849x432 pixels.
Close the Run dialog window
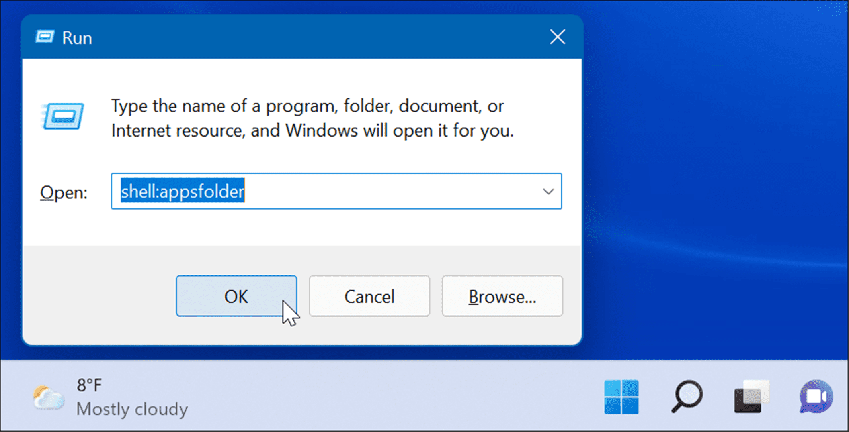coord(558,37)
